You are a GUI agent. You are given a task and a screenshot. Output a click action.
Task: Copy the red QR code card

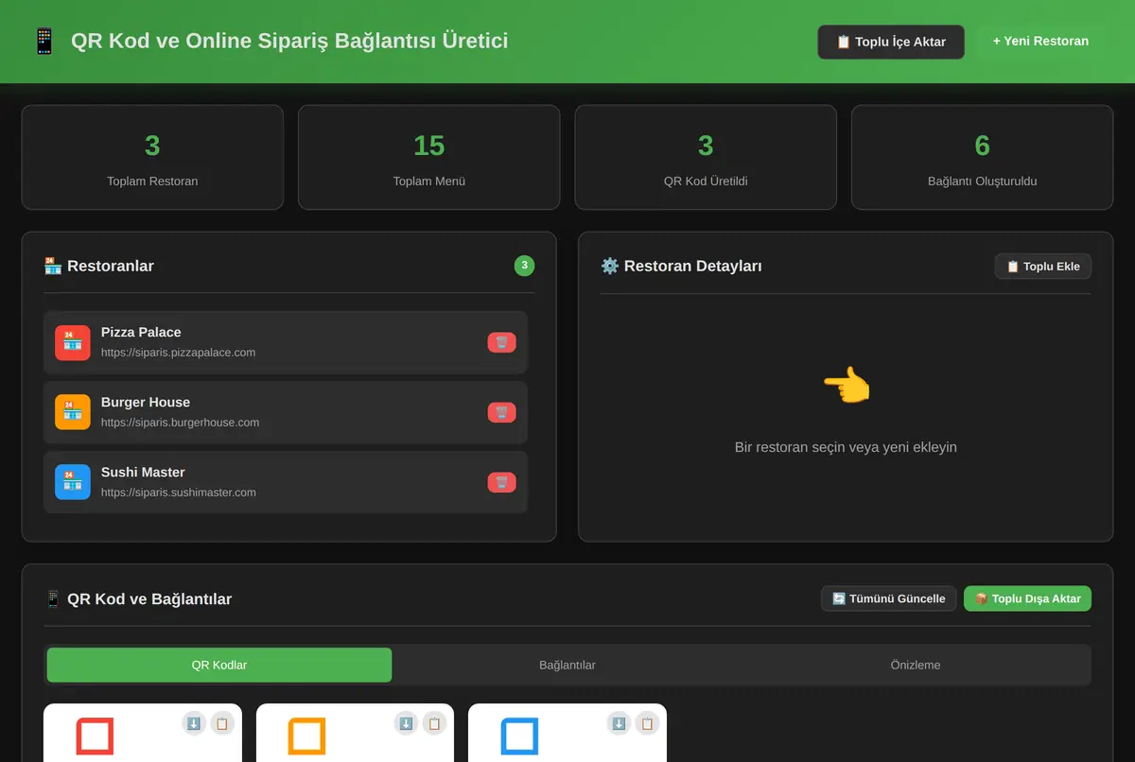[222, 723]
